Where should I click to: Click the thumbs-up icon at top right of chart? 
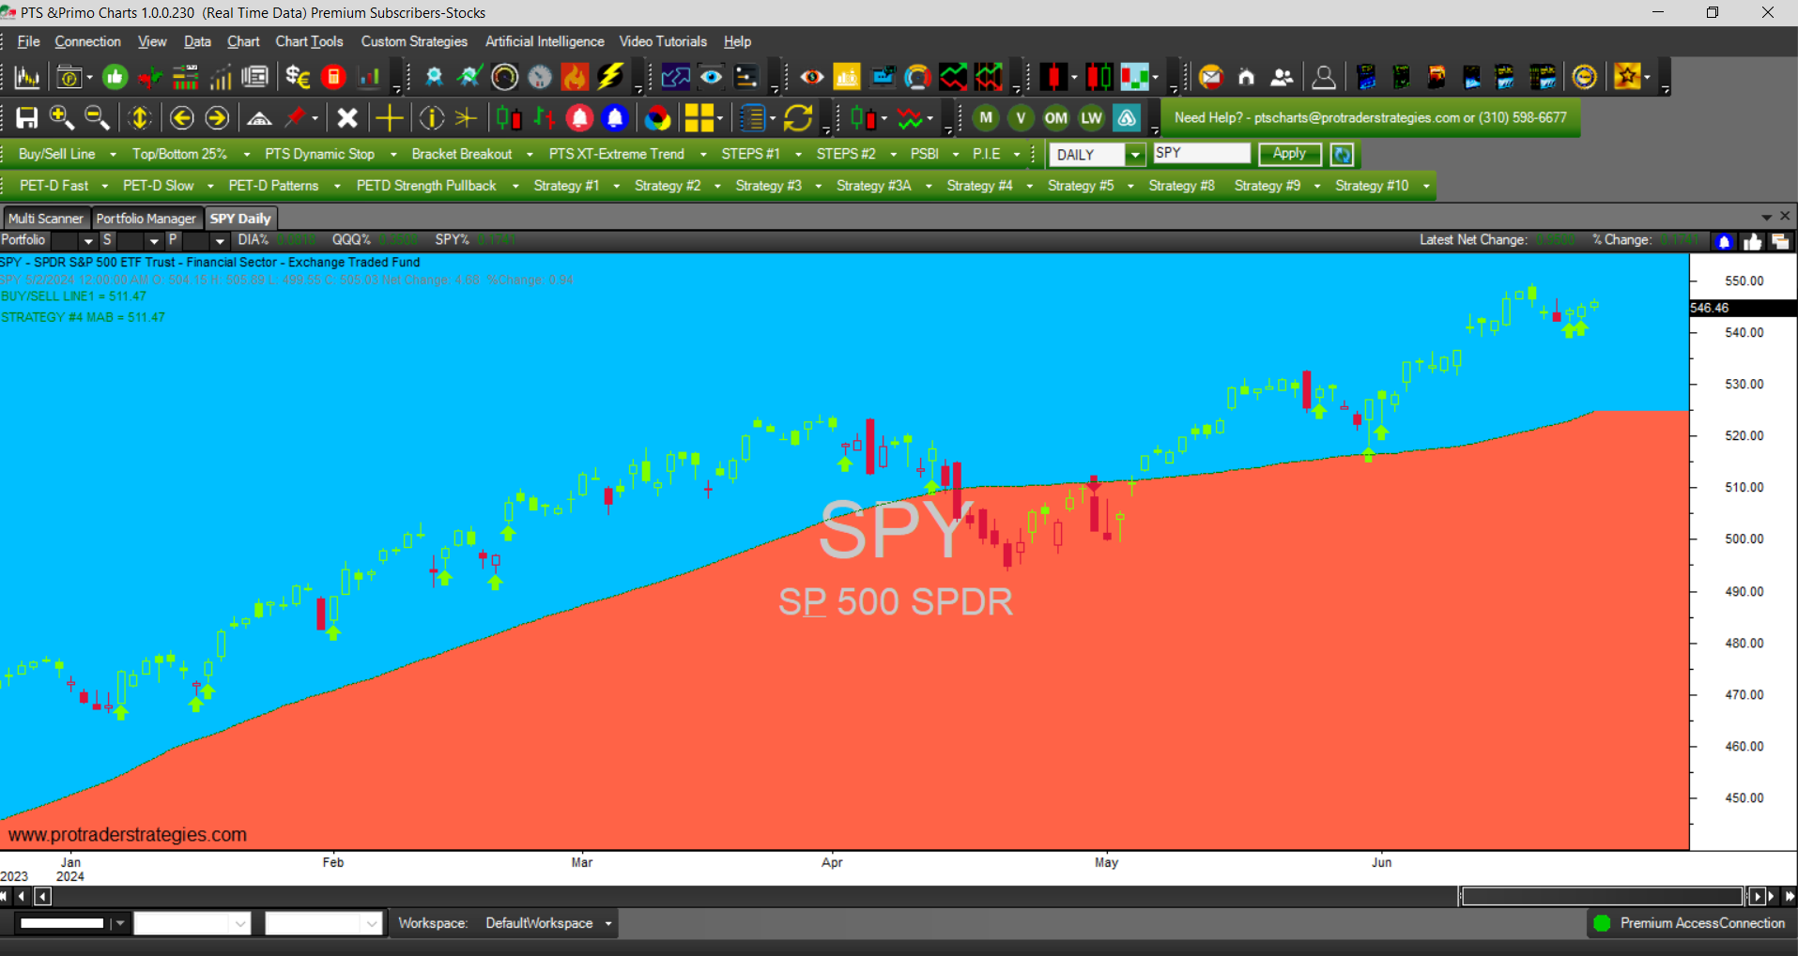point(1752,241)
